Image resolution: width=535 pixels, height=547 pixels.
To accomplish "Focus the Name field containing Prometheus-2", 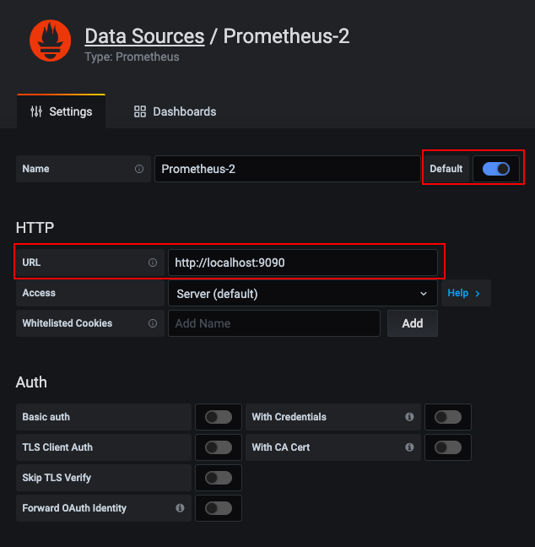I will click(x=288, y=169).
